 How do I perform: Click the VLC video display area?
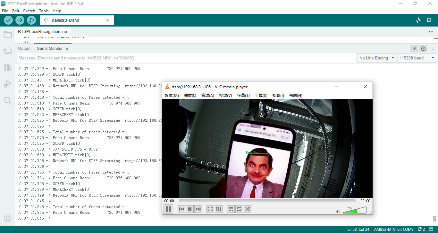pos(267,148)
